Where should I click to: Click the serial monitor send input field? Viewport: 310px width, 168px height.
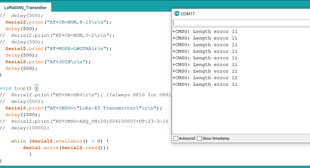pyautogui.click(x=241, y=23)
